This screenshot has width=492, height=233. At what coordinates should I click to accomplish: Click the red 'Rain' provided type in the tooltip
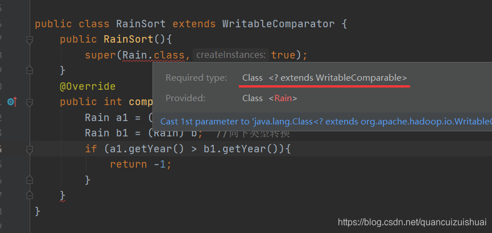click(283, 98)
